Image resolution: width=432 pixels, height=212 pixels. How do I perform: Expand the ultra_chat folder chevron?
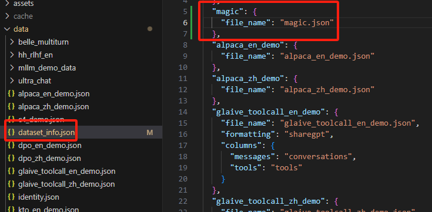pyautogui.click(x=12, y=81)
